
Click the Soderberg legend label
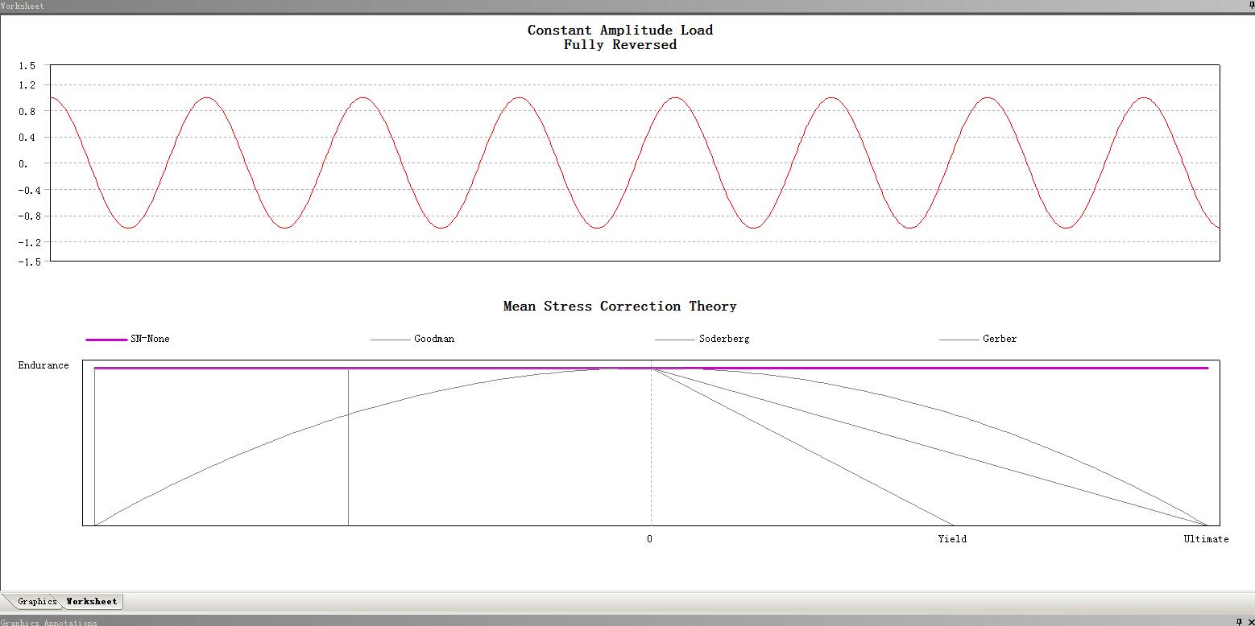724,339
